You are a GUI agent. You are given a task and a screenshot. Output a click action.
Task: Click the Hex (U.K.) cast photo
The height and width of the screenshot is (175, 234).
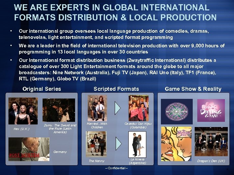click(x=23, y=111)
